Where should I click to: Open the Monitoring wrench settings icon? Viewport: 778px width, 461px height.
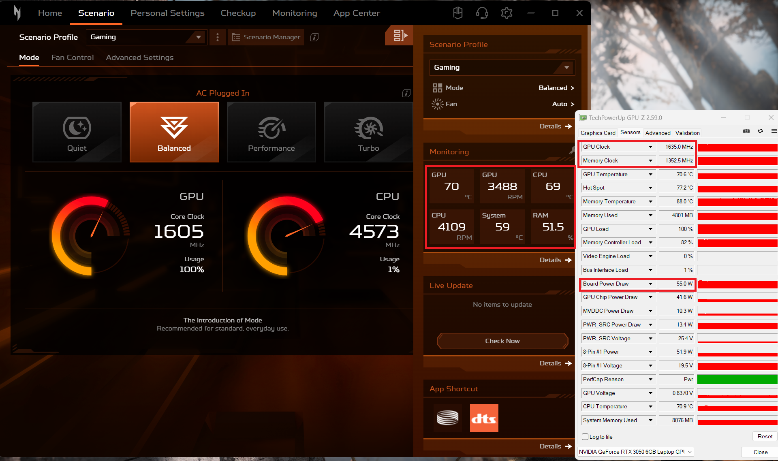572,151
